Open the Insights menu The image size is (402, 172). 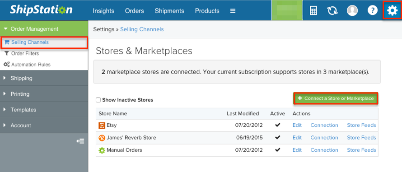(x=103, y=11)
